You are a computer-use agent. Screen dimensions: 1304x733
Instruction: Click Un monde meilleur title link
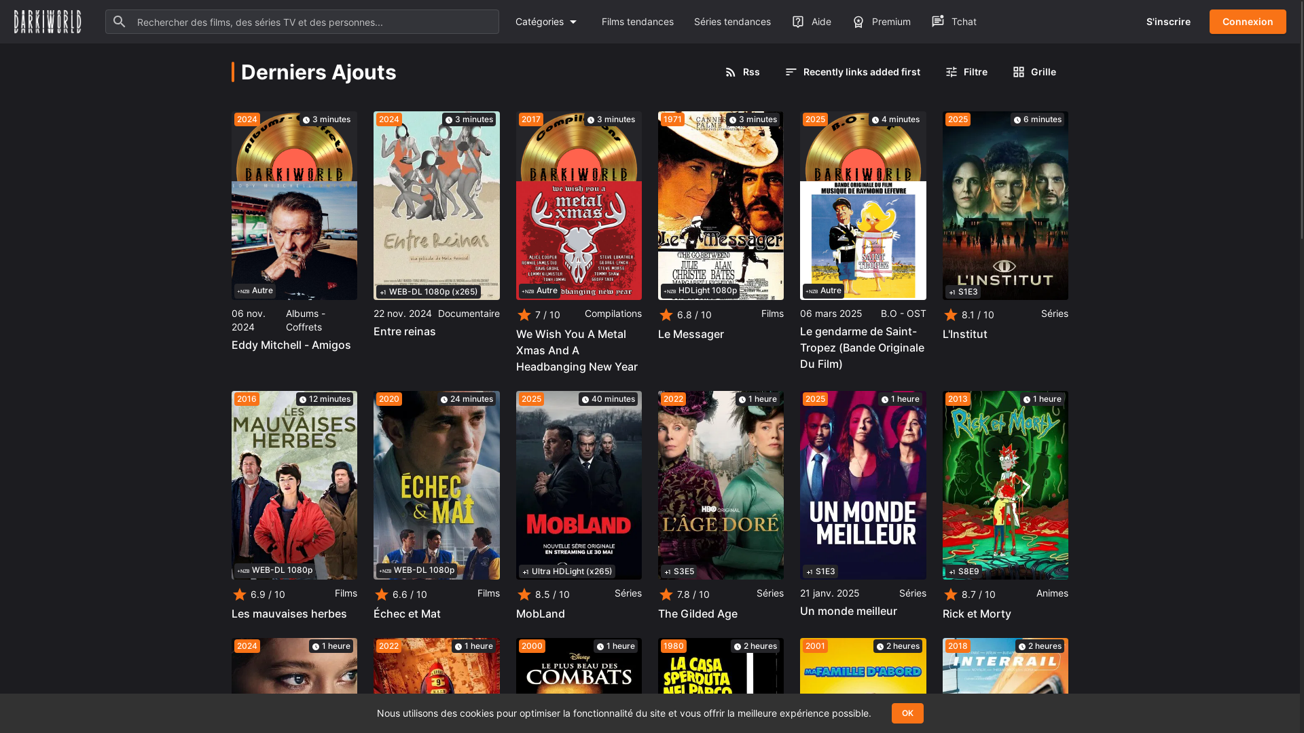coord(848,611)
